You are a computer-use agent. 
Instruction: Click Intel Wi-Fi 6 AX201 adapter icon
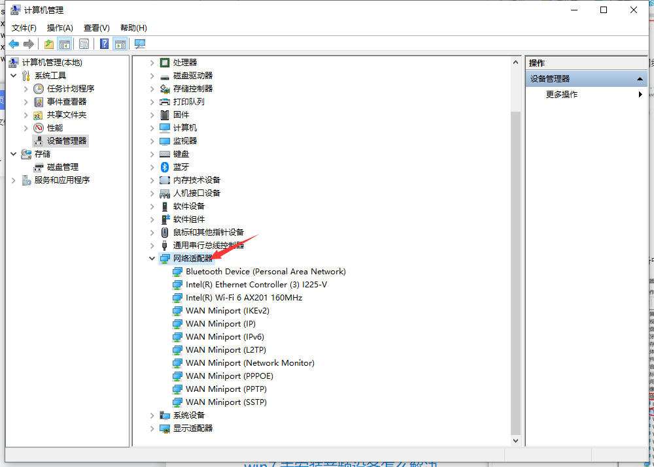pyautogui.click(x=177, y=297)
